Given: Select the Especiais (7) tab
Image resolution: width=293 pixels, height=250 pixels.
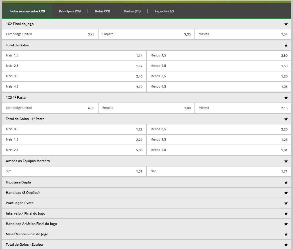Looking at the screenshot, I should (164, 11).
